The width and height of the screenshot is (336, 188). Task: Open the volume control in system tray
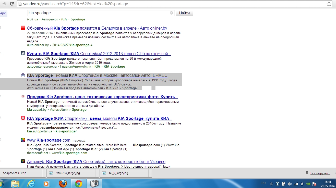290,184
